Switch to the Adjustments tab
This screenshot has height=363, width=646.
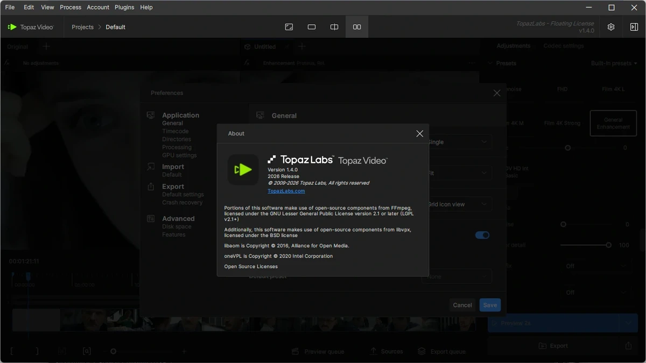pos(514,46)
